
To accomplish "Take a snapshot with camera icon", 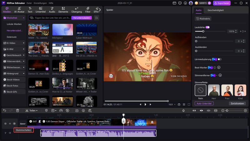I will point(179,105).
